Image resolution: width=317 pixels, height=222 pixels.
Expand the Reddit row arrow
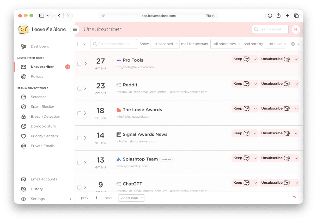[x=85, y=88]
